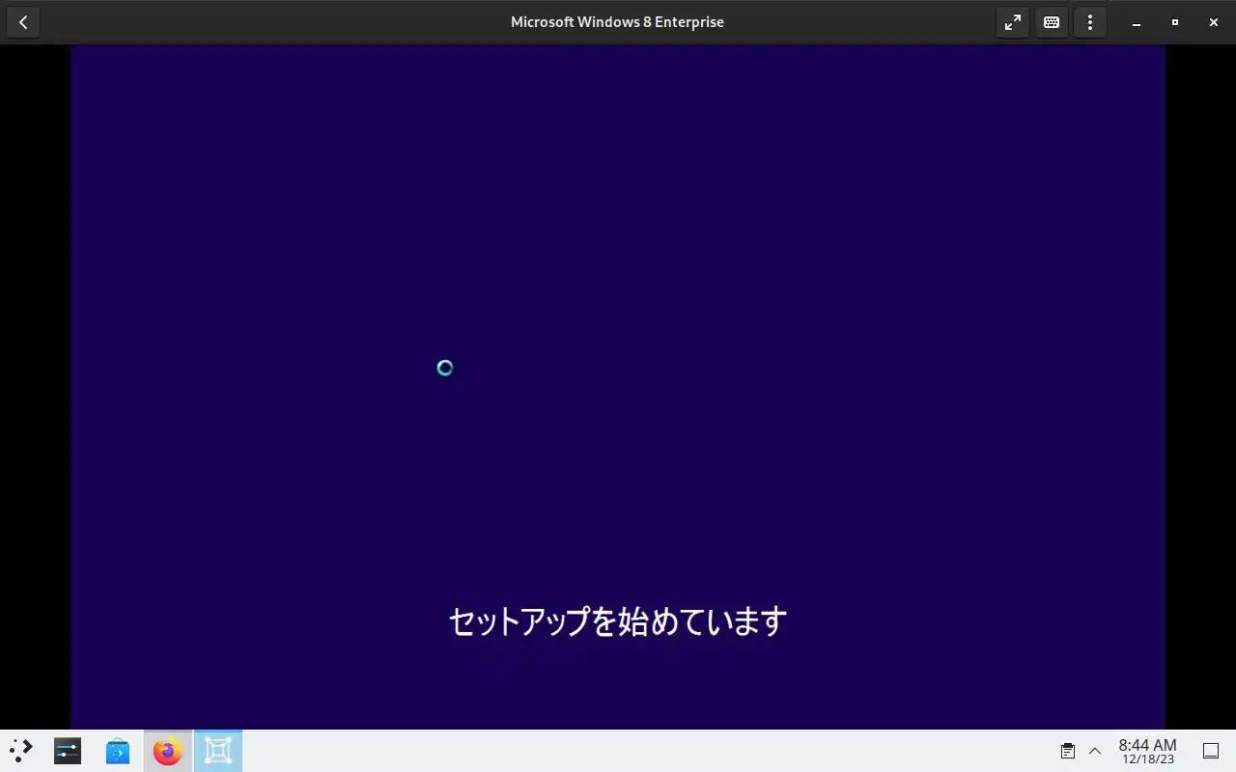1236x772 pixels.
Task: Close the Windows 8 Enterprise window
Action: point(1214,22)
